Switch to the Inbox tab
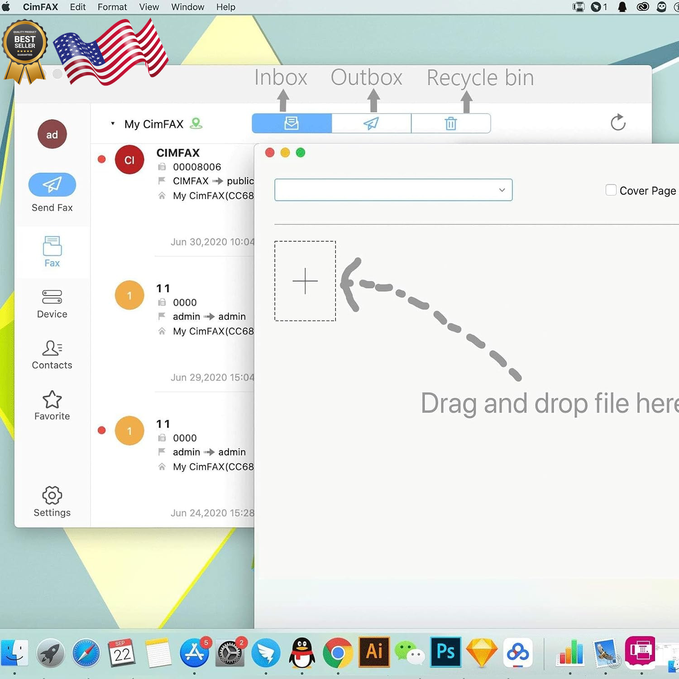Viewport: 679px width, 679px height. (x=292, y=123)
